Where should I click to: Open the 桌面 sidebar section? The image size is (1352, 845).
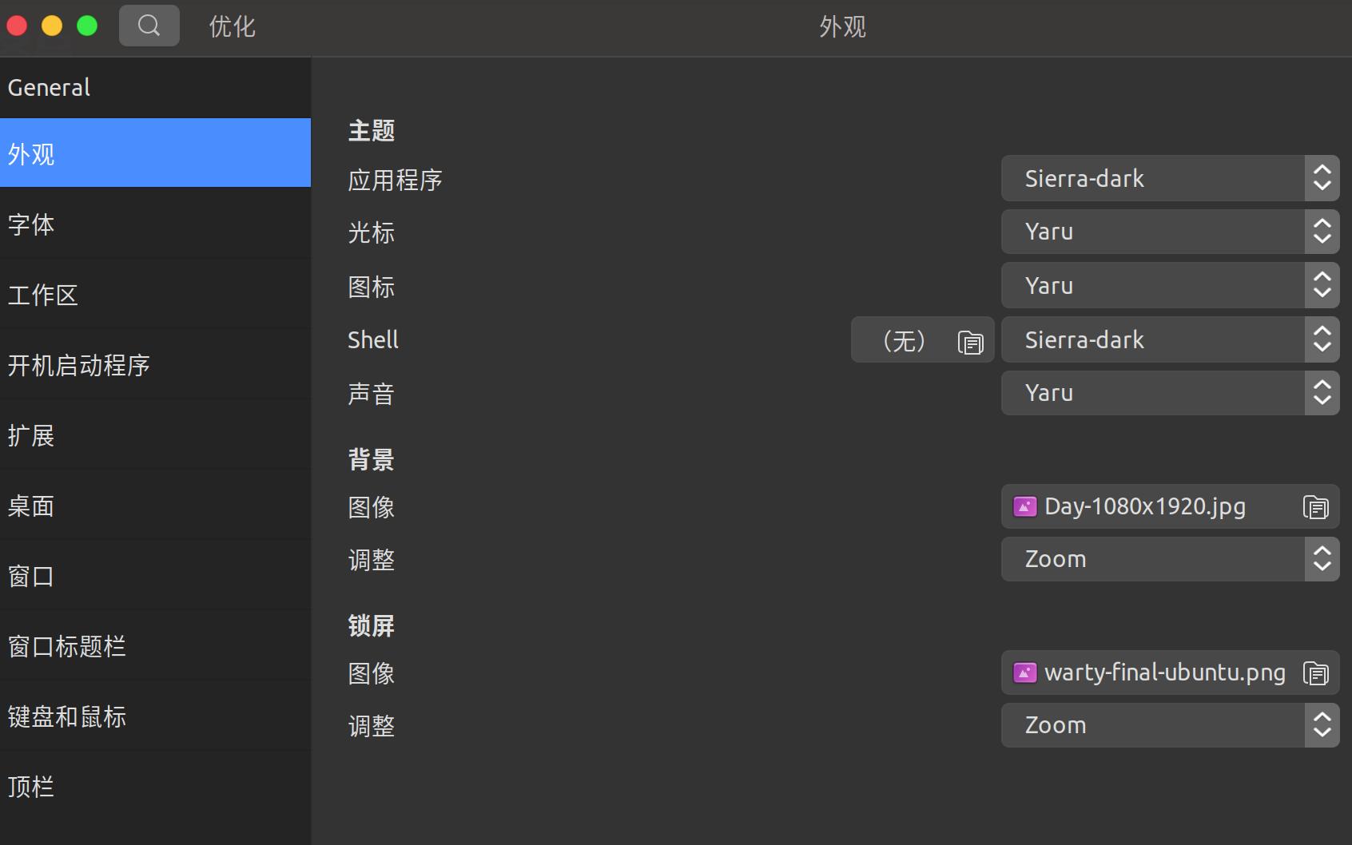point(155,506)
